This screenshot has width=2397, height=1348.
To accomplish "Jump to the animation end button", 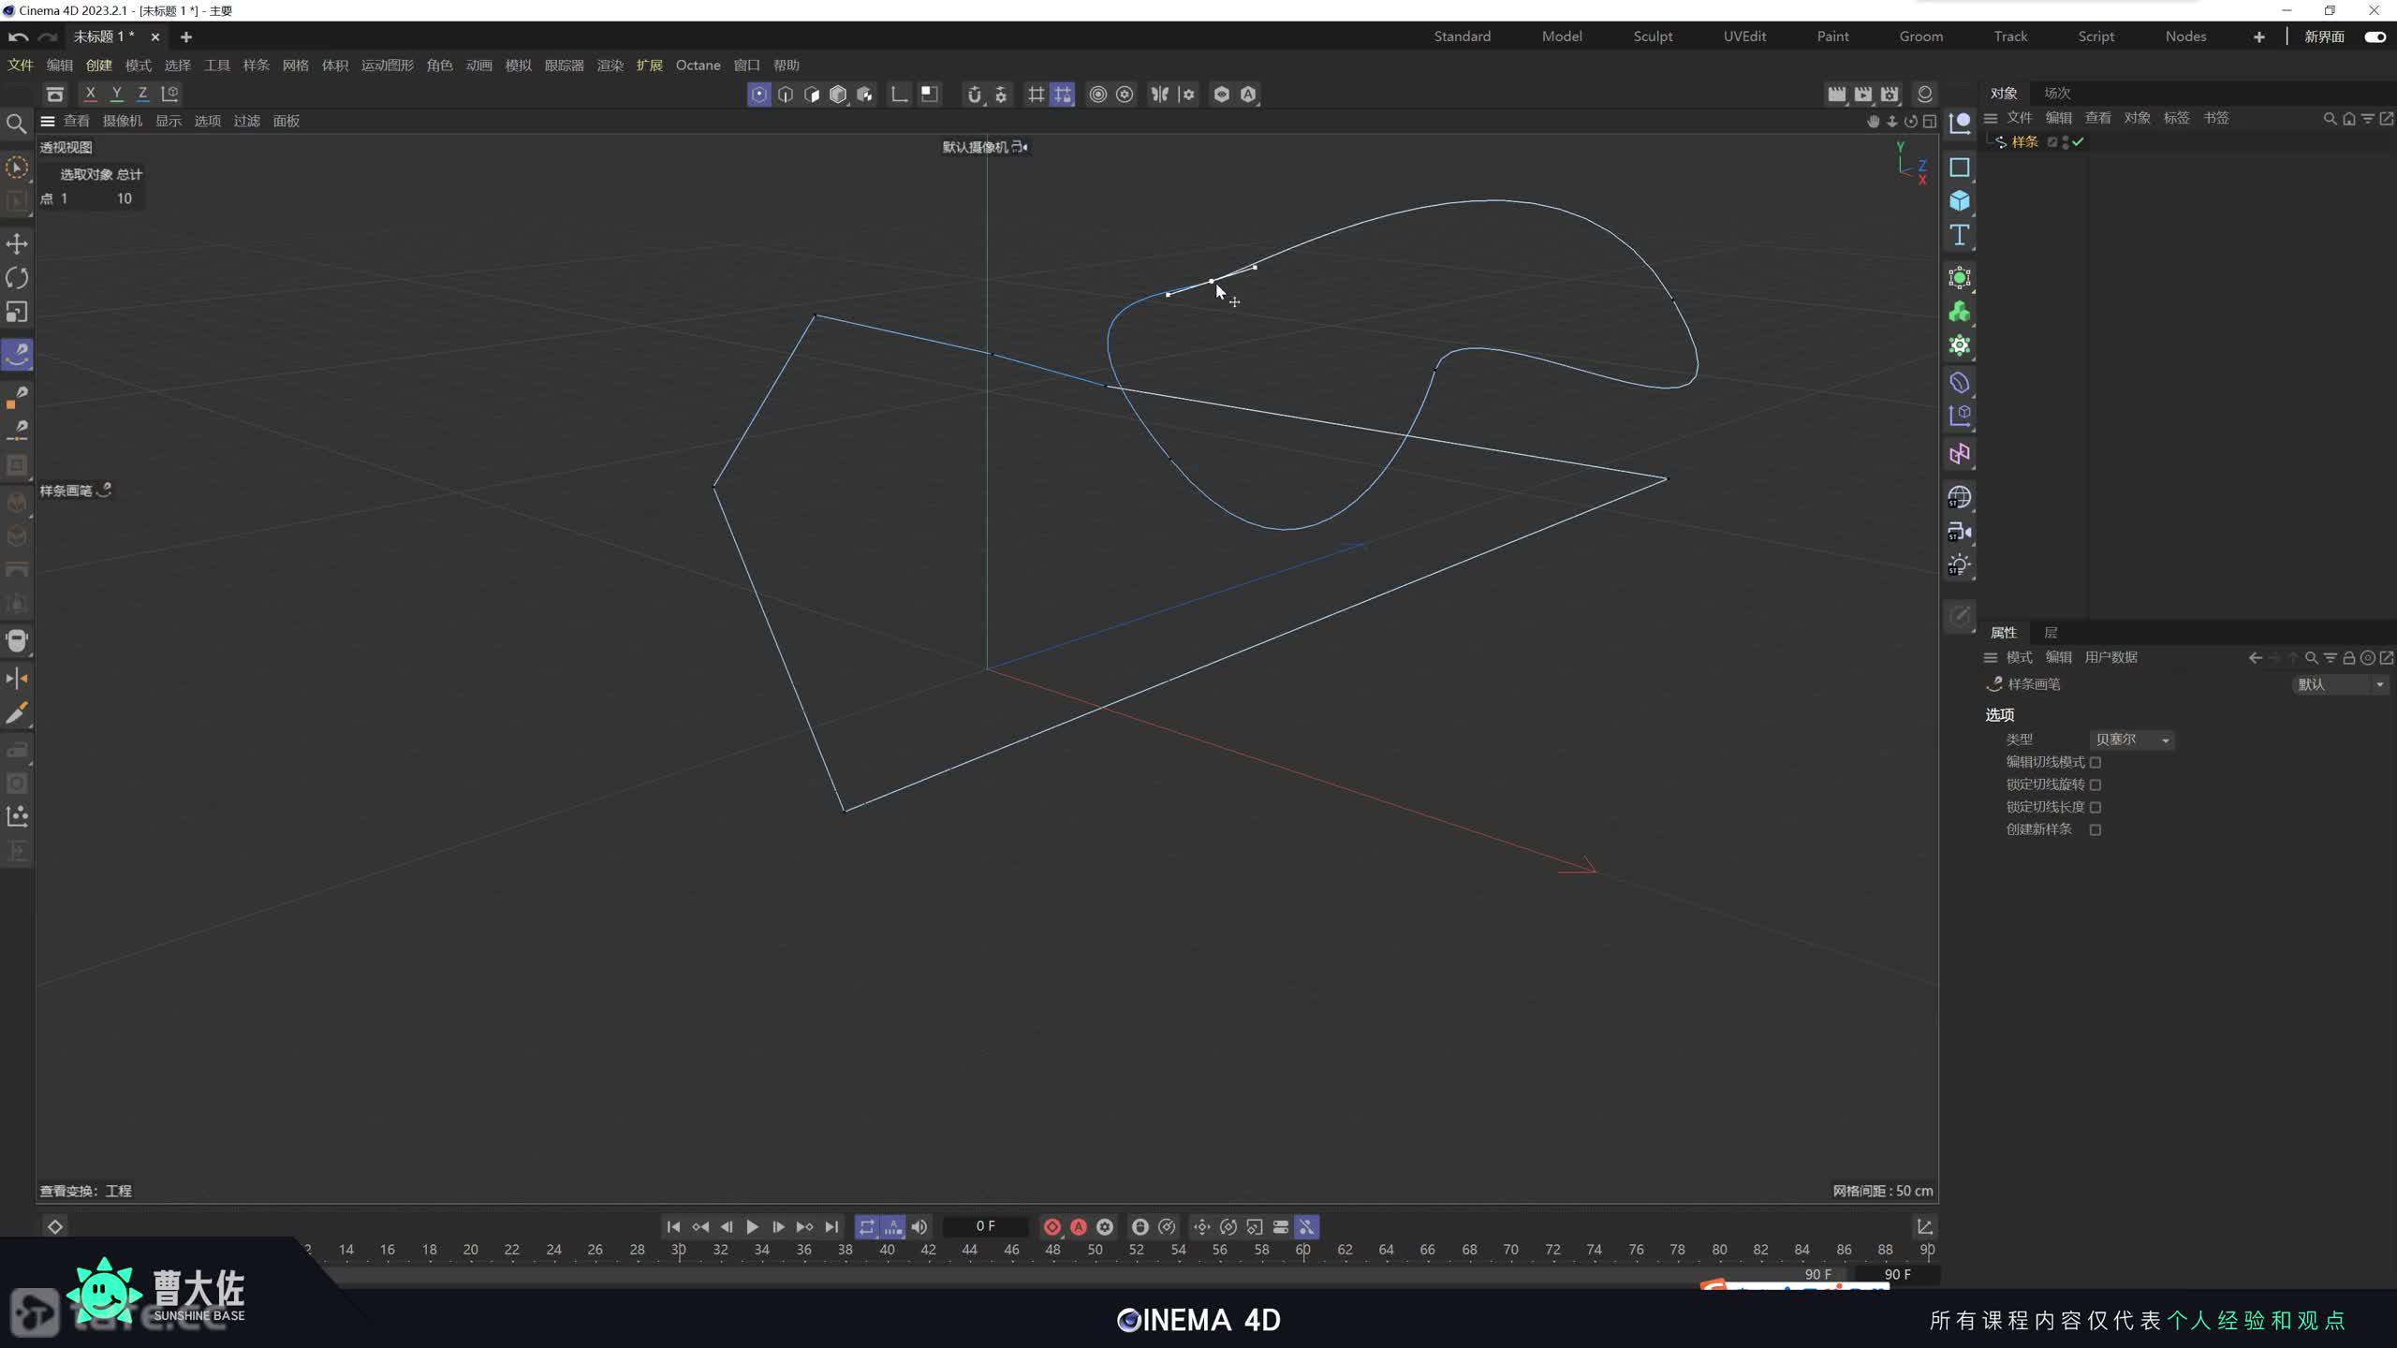I will click(831, 1226).
